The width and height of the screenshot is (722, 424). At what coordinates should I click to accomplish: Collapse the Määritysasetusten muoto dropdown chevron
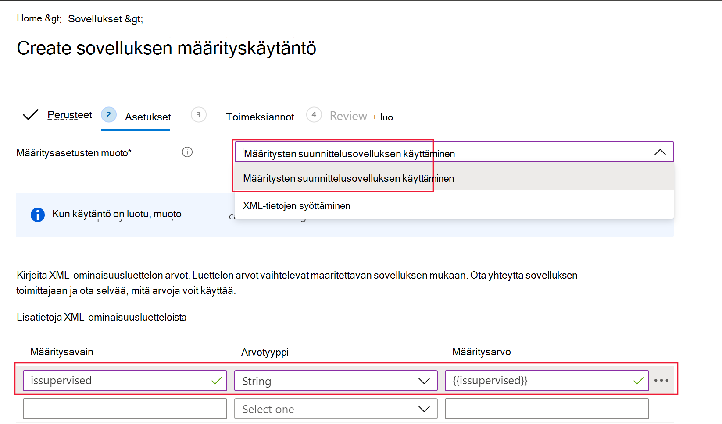660,152
